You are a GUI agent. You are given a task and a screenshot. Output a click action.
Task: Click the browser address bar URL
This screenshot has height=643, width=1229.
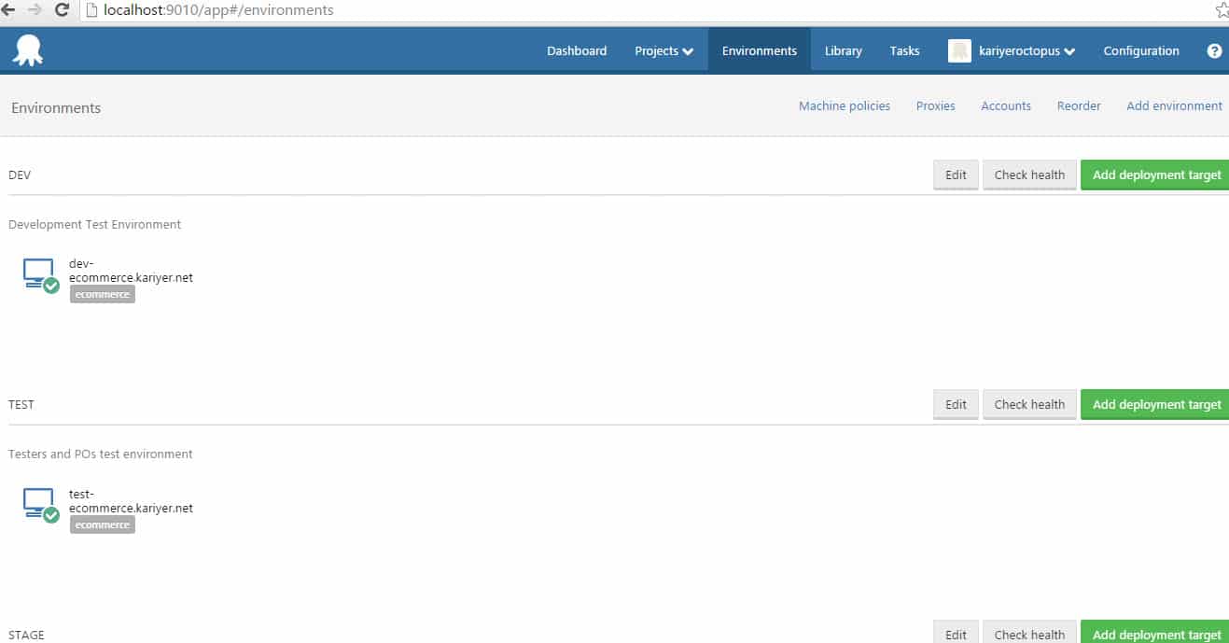(x=218, y=10)
